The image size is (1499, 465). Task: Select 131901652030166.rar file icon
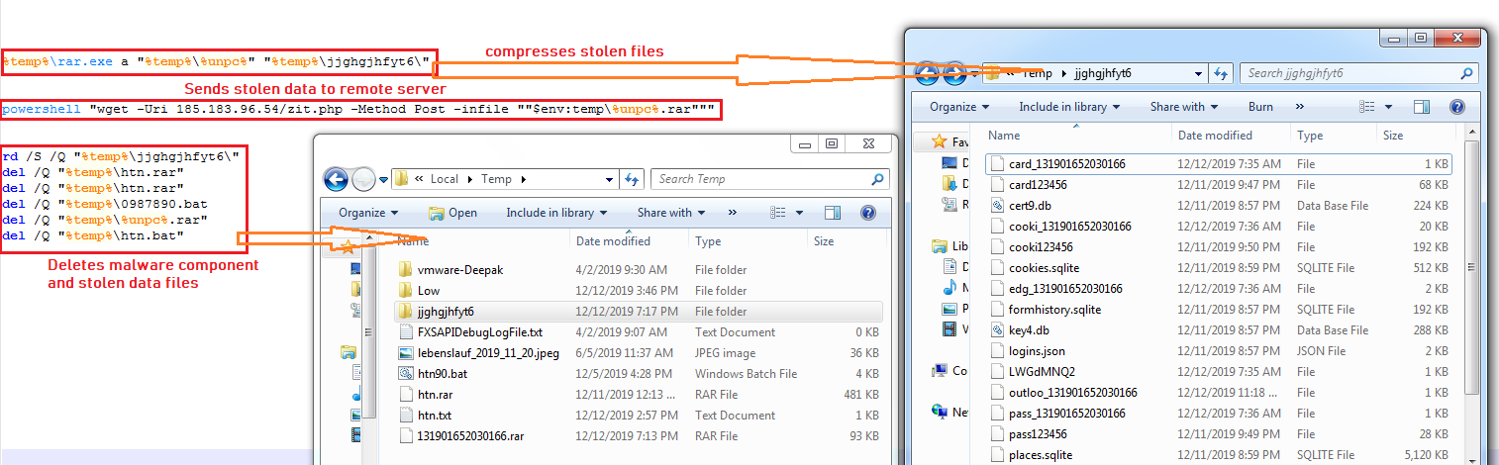pyautogui.click(x=405, y=436)
